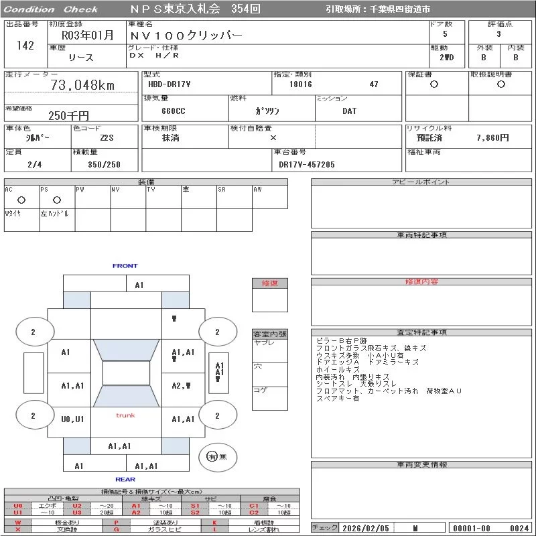Click the red U0 code in the damage legend

(18, 506)
